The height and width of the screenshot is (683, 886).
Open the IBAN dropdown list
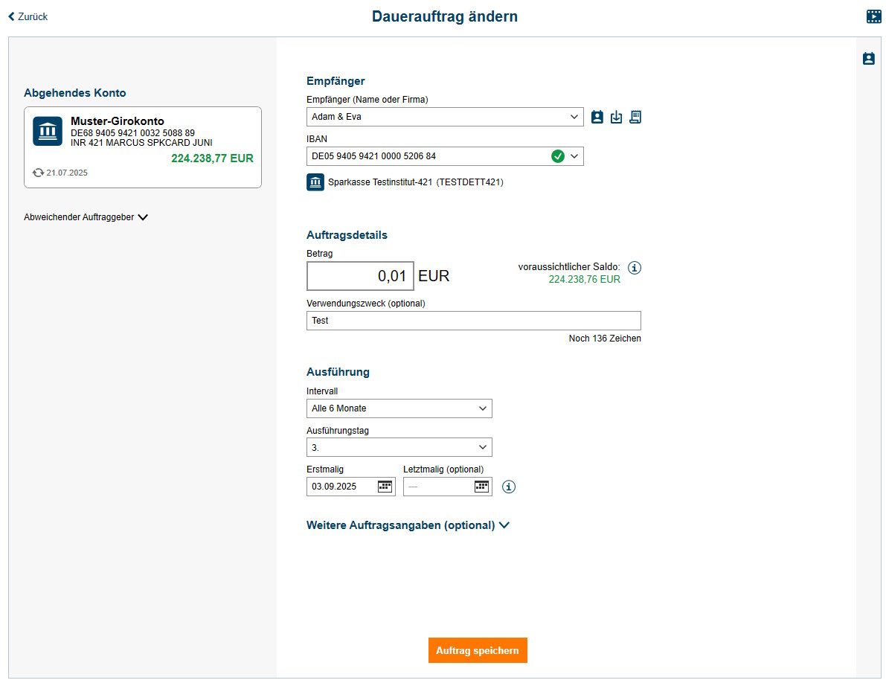pyautogui.click(x=575, y=156)
